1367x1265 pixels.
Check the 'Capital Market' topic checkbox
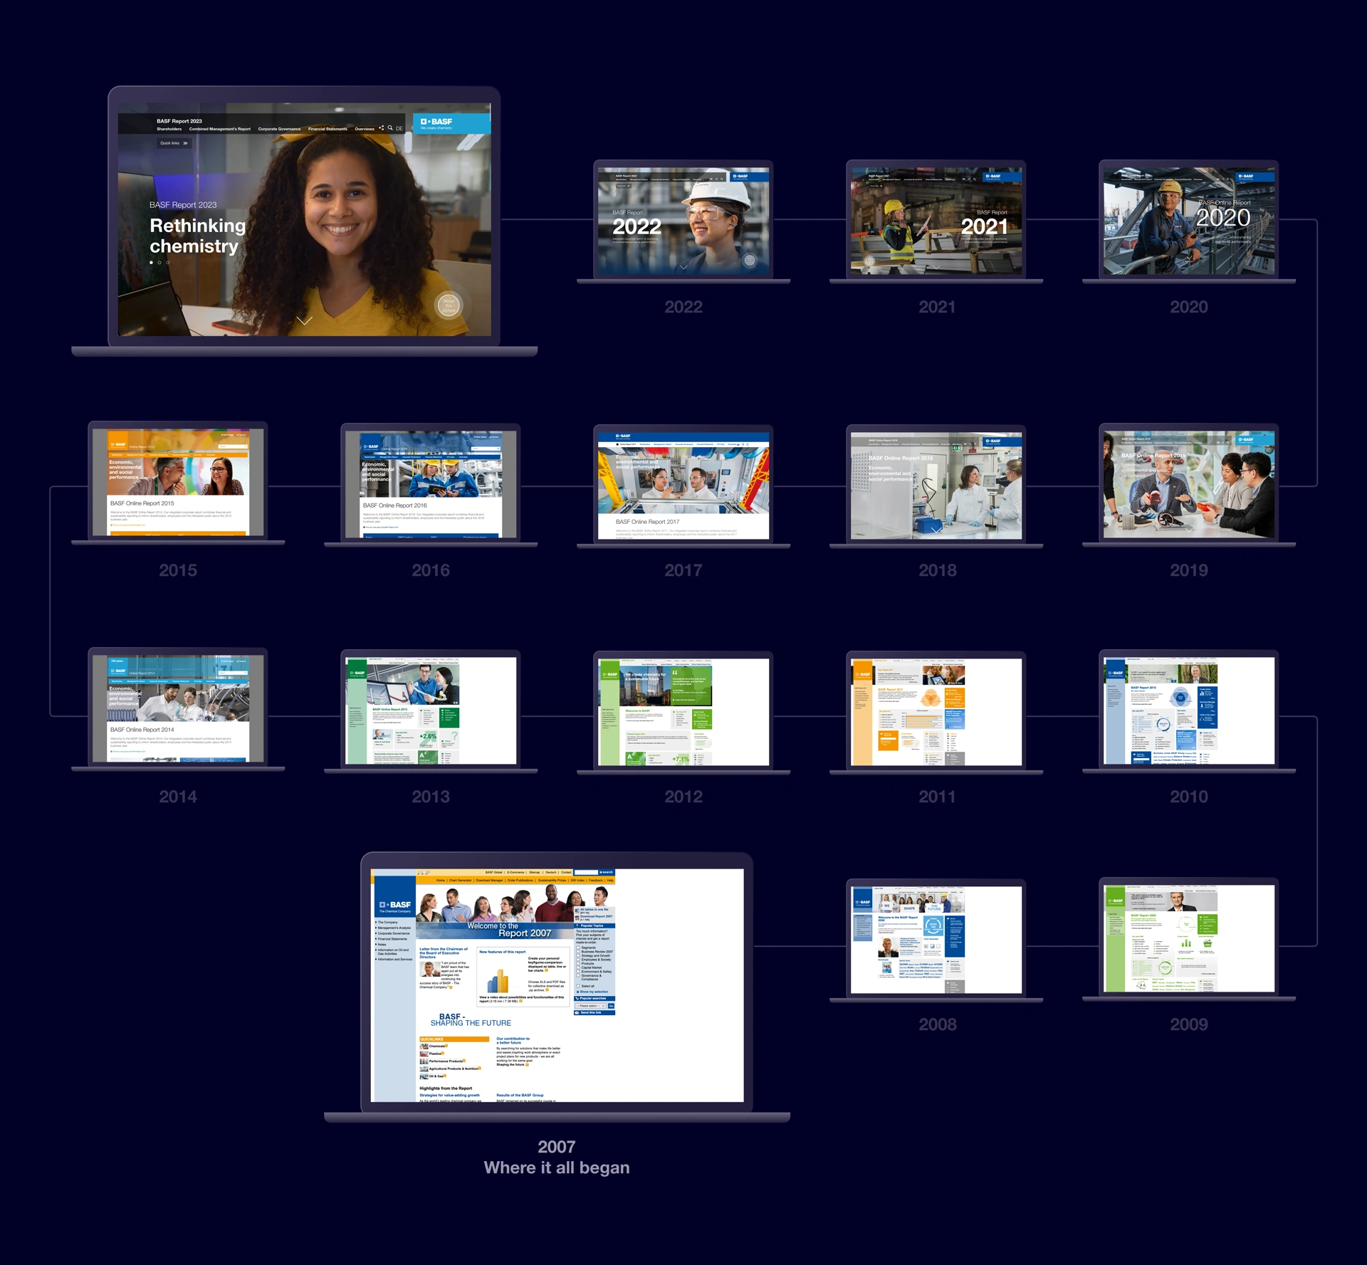[578, 967]
